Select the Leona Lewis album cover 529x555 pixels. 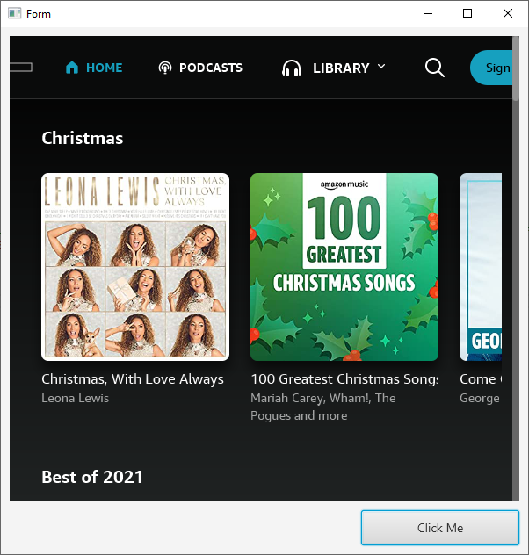(135, 267)
